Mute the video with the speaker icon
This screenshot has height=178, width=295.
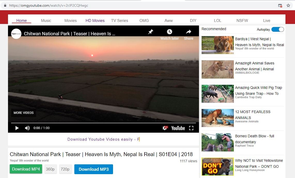(27, 128)
